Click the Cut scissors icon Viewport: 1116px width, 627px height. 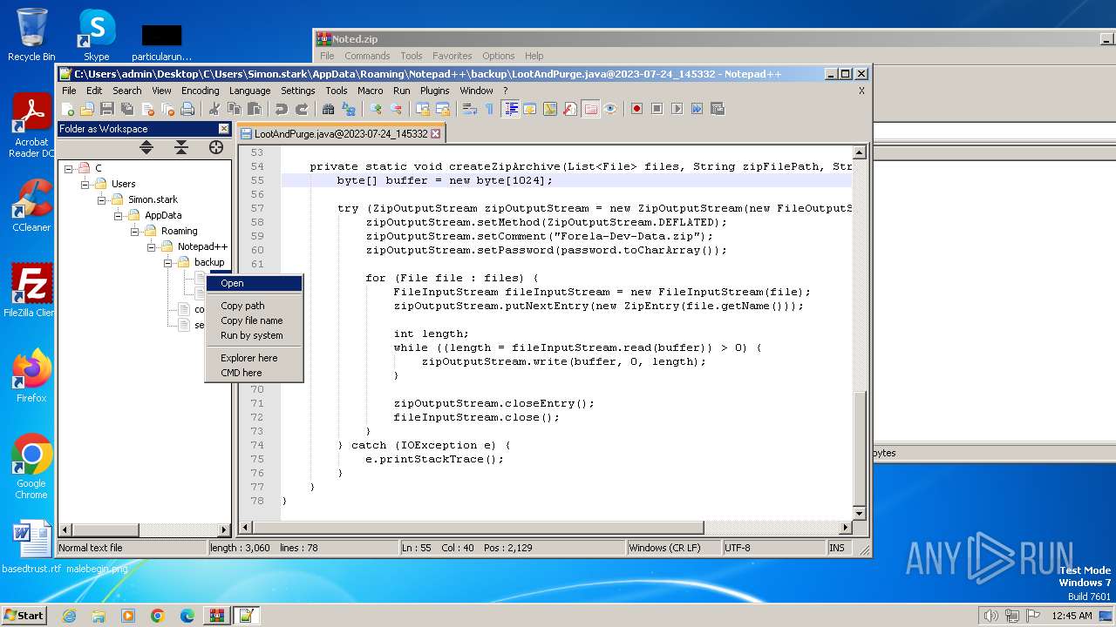pyautogui.click(x=214, y=109)
